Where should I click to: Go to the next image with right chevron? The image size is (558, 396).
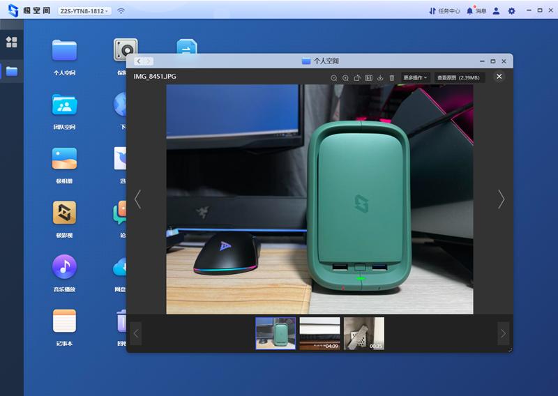pos(501,199)
